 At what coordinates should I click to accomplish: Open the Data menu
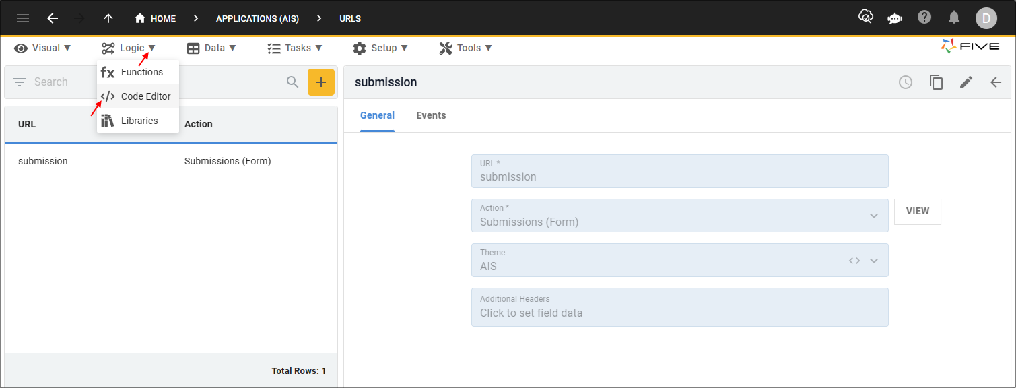(211, 48)
